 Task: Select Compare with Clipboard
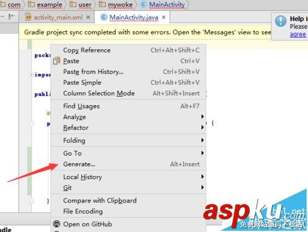[x=128, y=201]
